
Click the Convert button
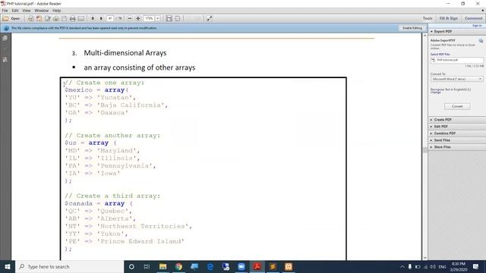pos(457,106)
